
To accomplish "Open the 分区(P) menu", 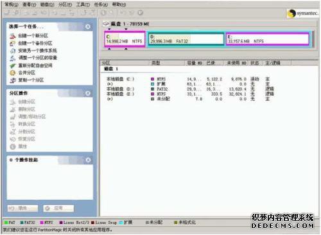I will point(65,4).
